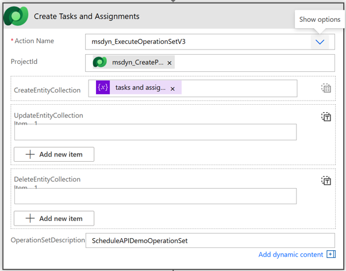Click the Action Name label
The width and height of the screenshot is (346, 271).
[34, 41]
